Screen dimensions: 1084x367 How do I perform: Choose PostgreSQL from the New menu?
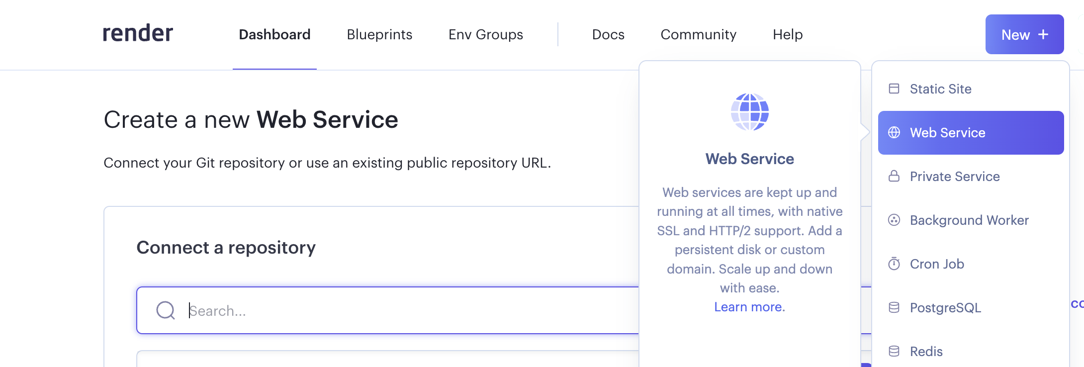point(971,308)
